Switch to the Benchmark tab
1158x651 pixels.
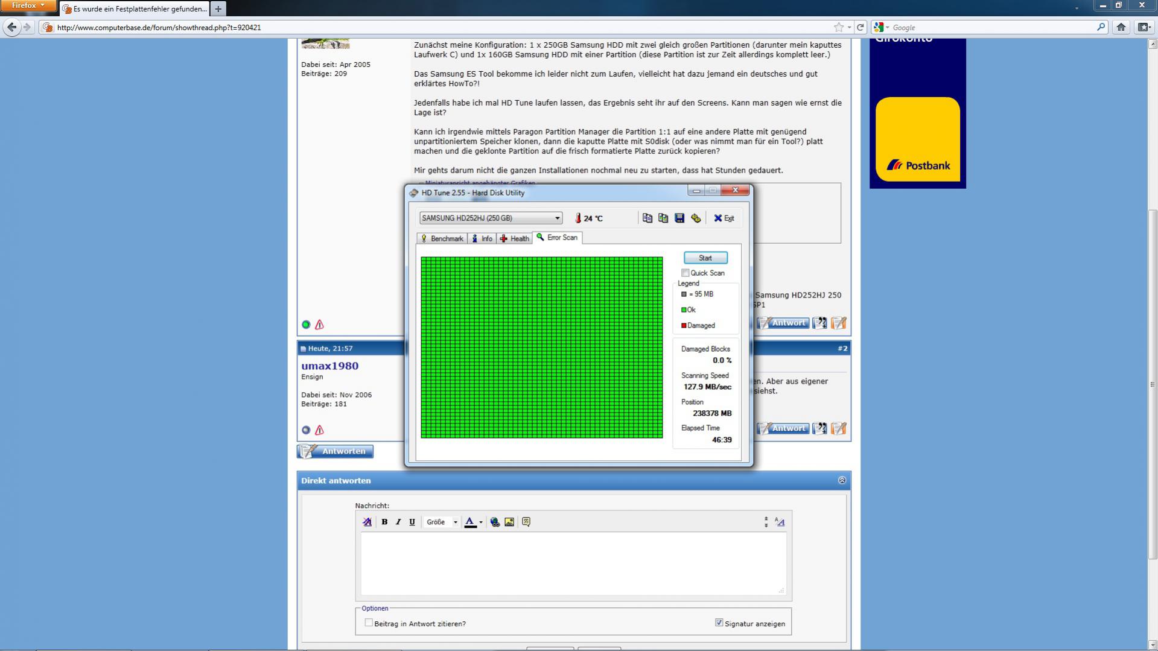tap(442, 238)
